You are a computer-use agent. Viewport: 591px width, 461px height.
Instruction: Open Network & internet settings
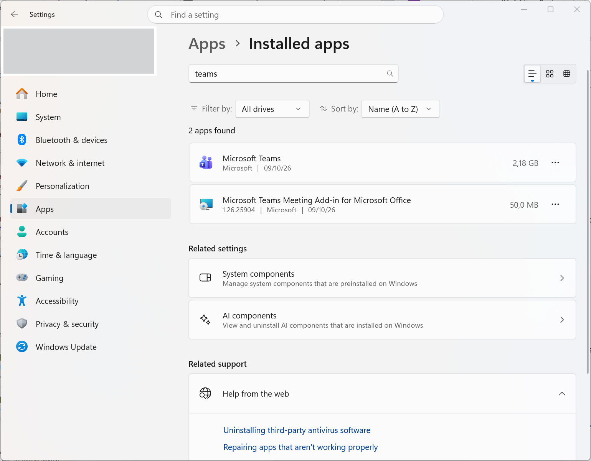coord(91,163)
